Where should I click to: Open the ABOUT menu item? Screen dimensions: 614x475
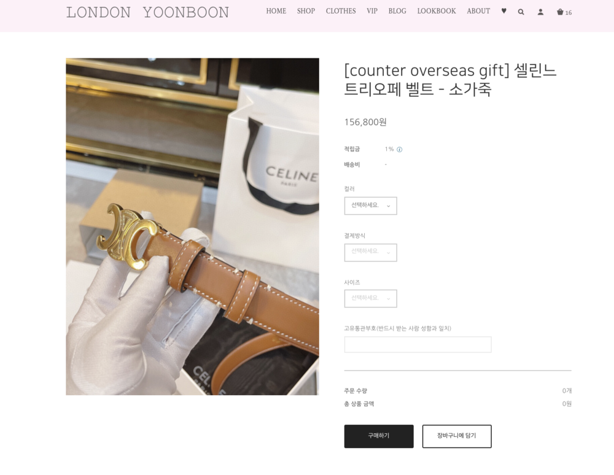tap(478, 11)
